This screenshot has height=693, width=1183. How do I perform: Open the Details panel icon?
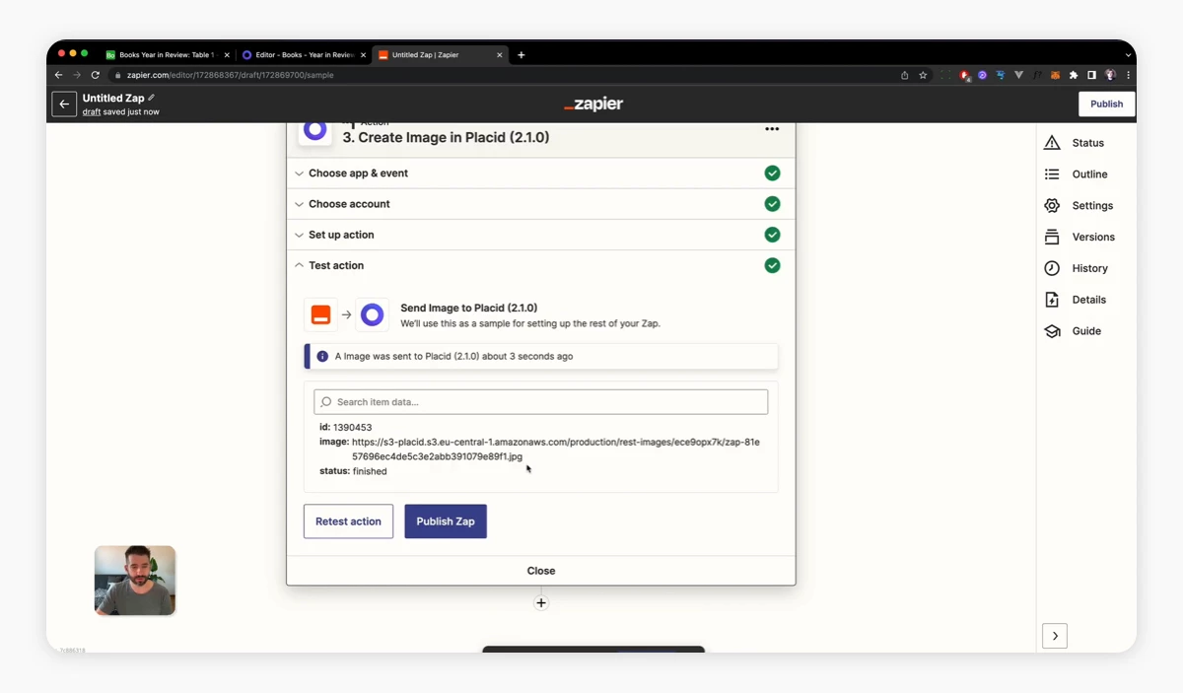1052,300
